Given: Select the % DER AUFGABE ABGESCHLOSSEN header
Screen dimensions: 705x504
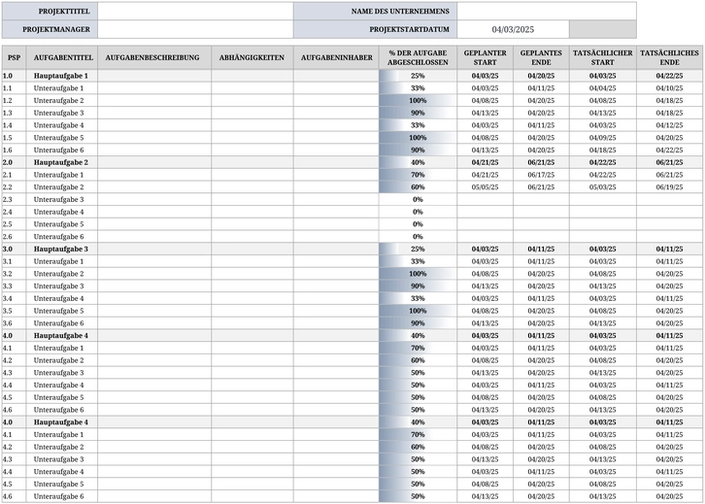Looking at the screenshot, I should point(418,57).
